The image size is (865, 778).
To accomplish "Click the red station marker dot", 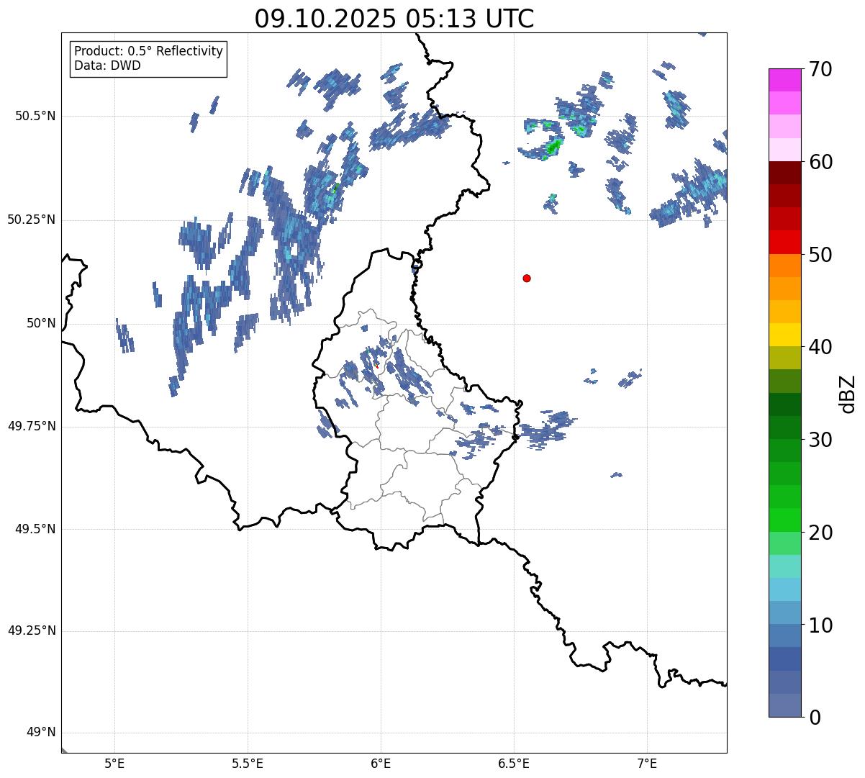I will click(527, 278).
